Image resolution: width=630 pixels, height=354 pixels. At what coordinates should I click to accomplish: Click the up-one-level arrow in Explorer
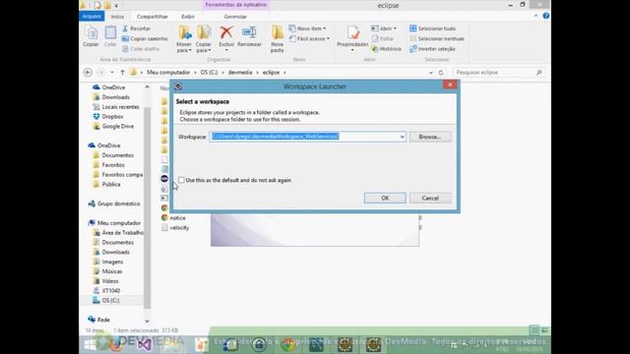122,72
